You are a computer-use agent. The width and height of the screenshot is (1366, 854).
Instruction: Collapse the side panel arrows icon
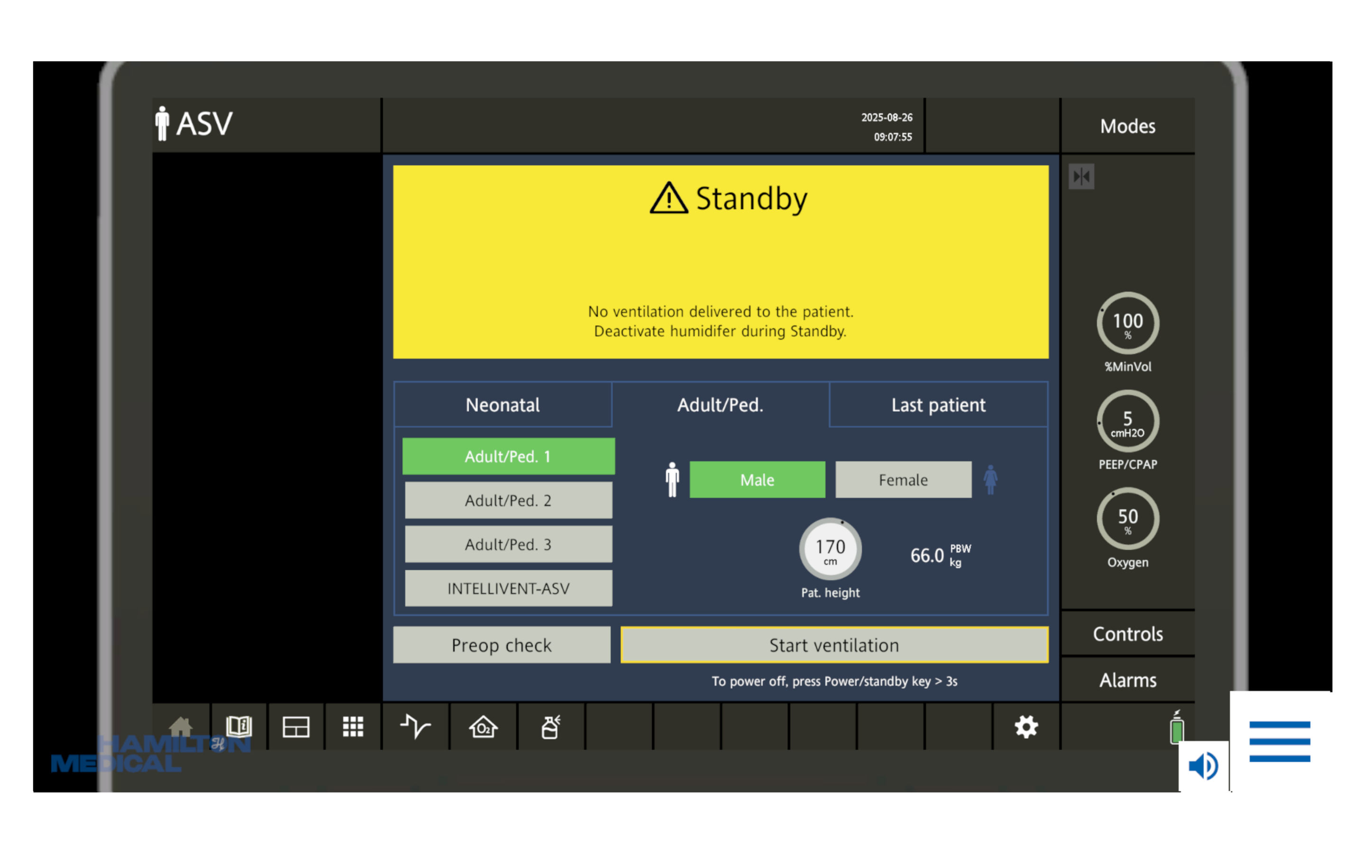pos(1081,177)
